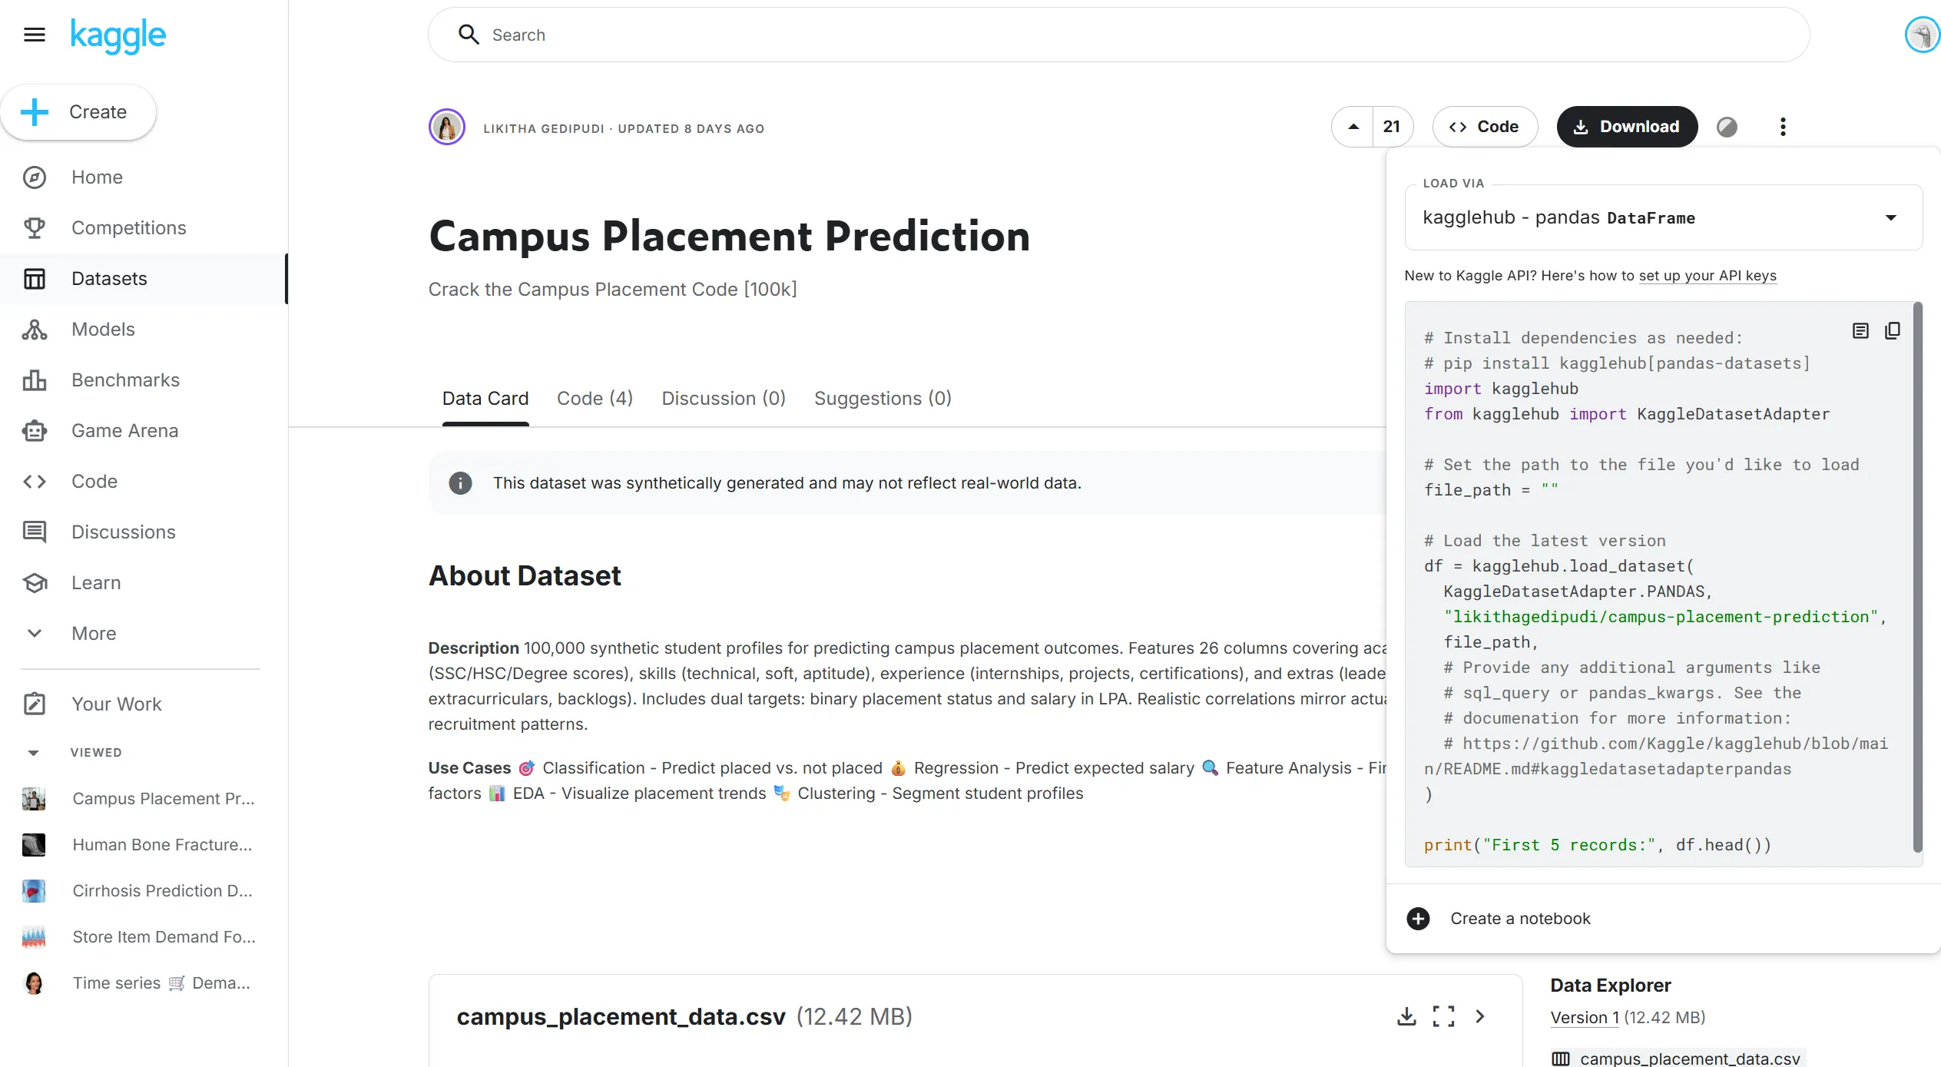Viewport: 1941px width, 1067px height.
Task: Collapse the Viewed section chevron
Action: [x=34, y=753]
